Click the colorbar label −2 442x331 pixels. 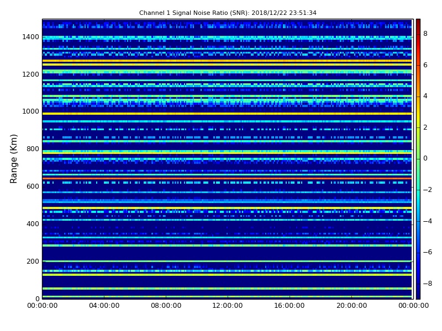[x=428, y=190]
